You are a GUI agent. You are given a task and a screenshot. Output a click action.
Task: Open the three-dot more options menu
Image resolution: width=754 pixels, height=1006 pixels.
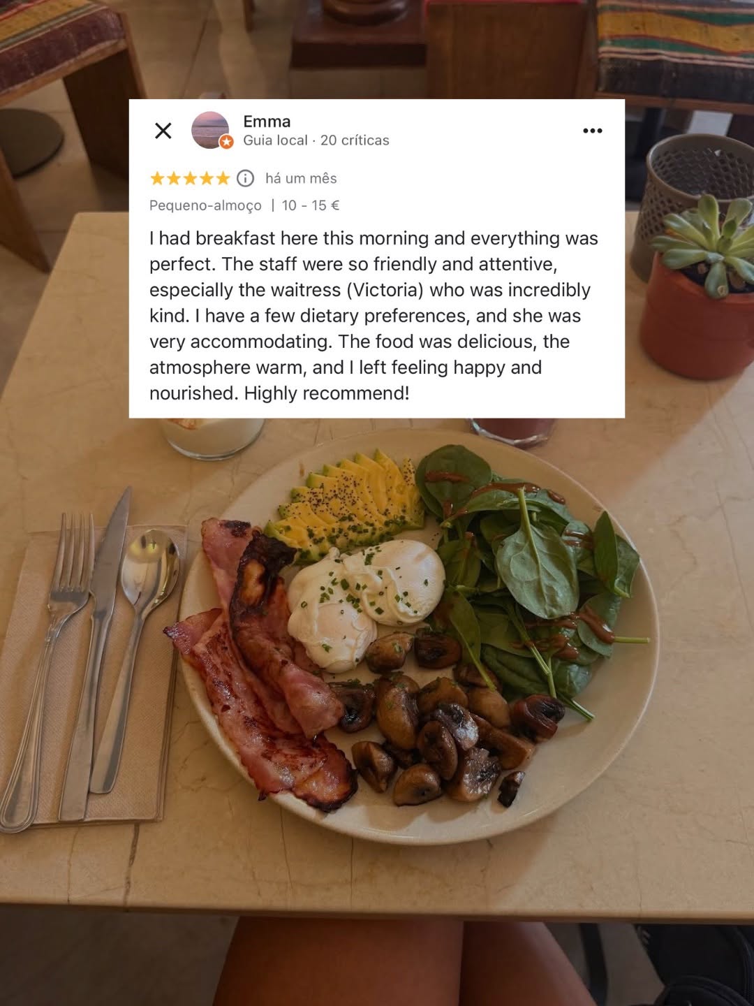[x=592, y=131]
